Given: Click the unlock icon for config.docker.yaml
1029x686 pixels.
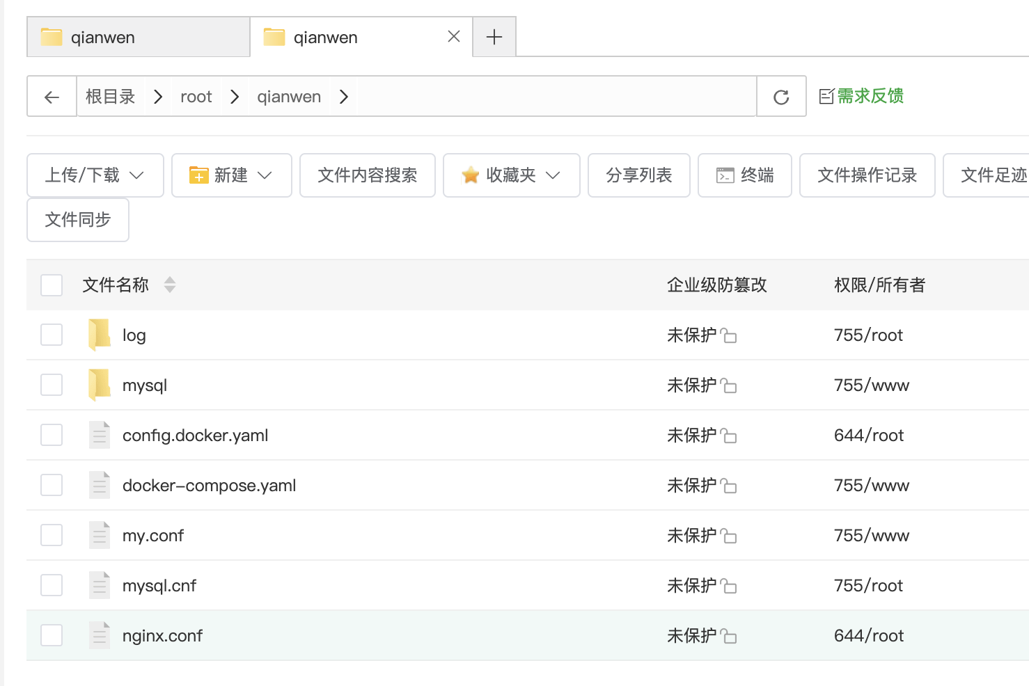Looking at the screenshot, I should pyautogui.click(x=728, y=436).
